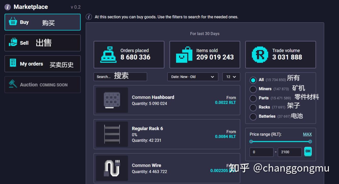Click the Items sold briefcase icon
The height and width of the screenshot is (184, 339).
pyautogui.click(x=184, y=54)
